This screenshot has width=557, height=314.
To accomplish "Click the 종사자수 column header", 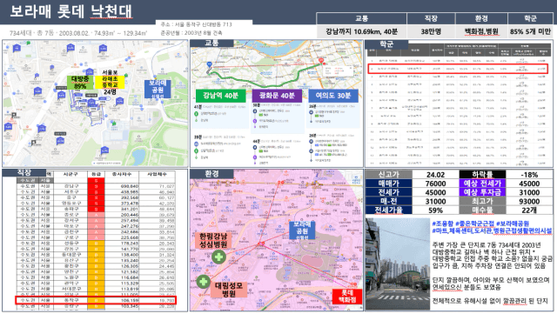I will pyautogui.click(x=122, y=175).
